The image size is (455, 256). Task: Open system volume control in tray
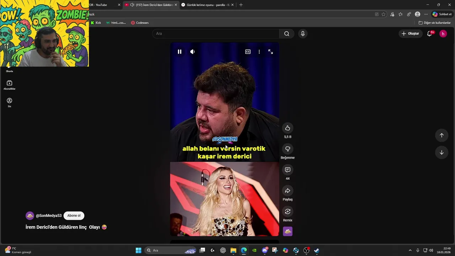point(431,250)
